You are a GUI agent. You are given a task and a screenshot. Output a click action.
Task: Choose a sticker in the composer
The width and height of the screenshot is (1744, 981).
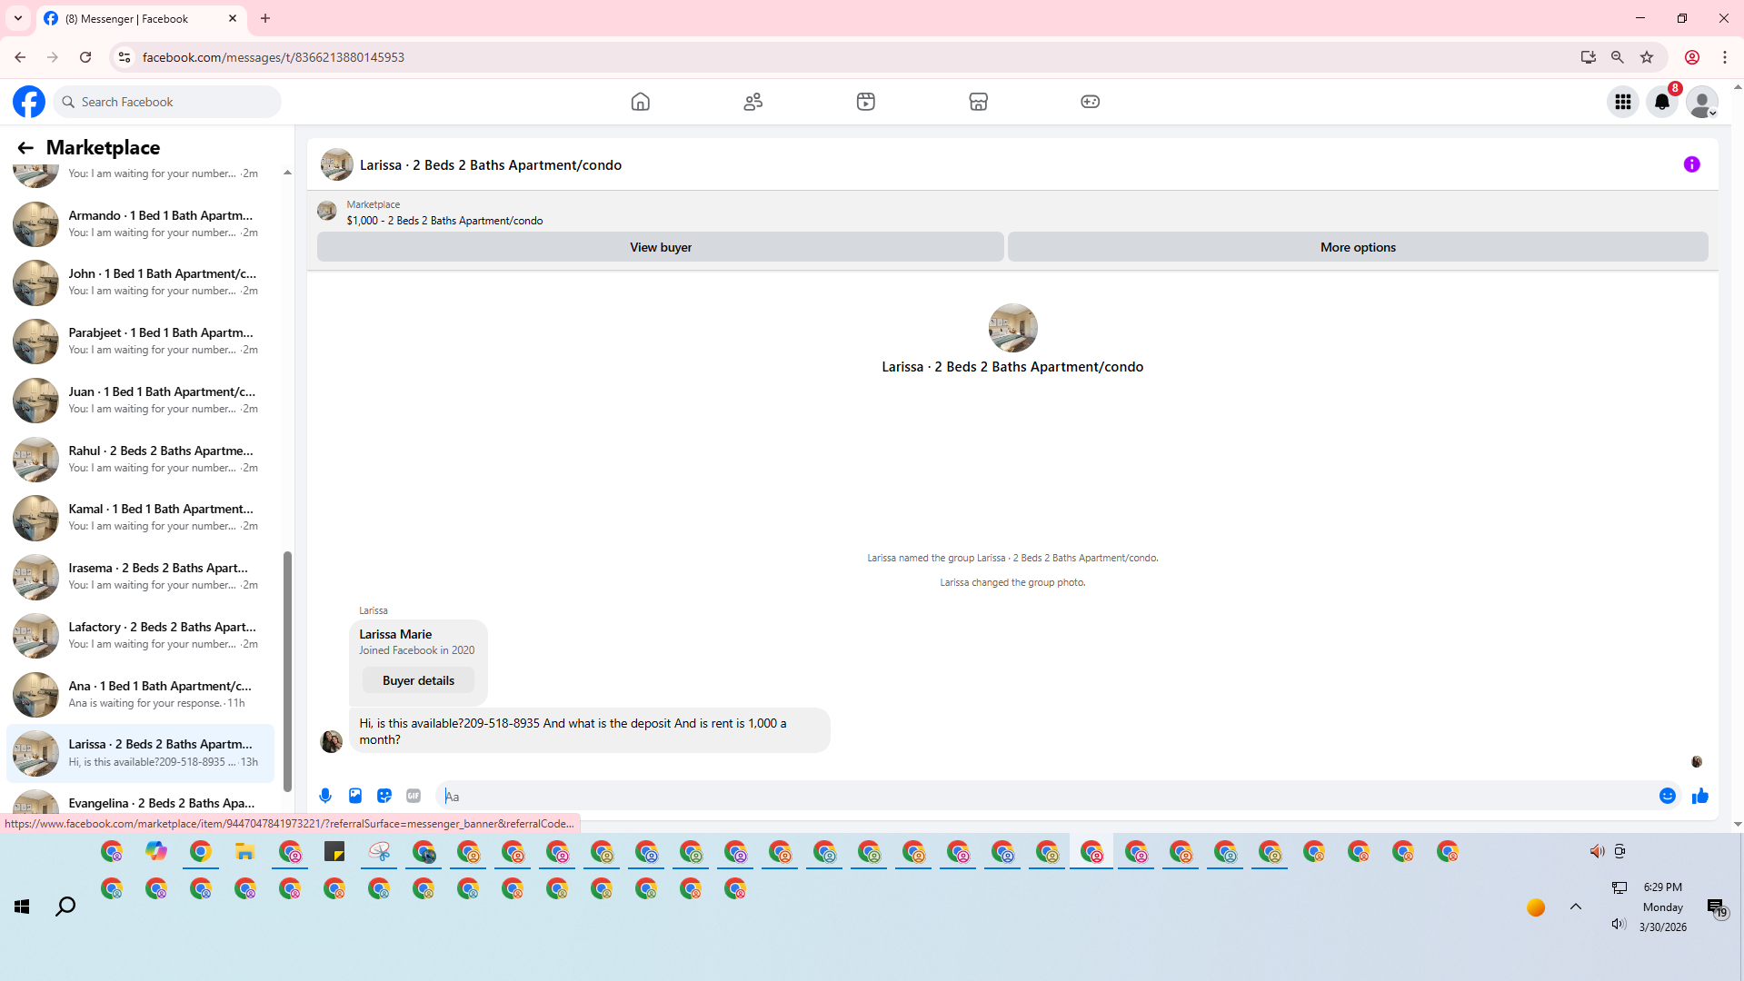click(384, 796)
